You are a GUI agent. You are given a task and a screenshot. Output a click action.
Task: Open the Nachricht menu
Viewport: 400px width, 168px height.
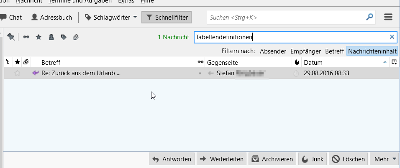click(28, 1)
